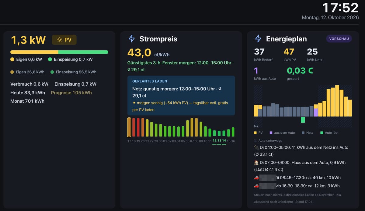This screenshot has height=211, width=365.
Task: Click the '43,0' ct/kWh price value
Action: point(139,53)
